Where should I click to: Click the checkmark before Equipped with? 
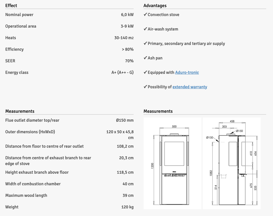click(145, 72)
